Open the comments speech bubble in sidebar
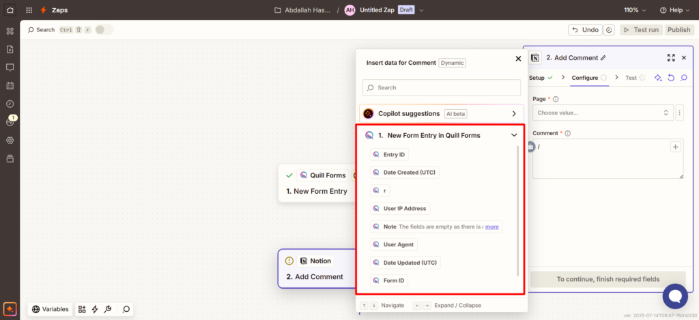The height and width of the screenshot is (320, 699). [10, 68]
